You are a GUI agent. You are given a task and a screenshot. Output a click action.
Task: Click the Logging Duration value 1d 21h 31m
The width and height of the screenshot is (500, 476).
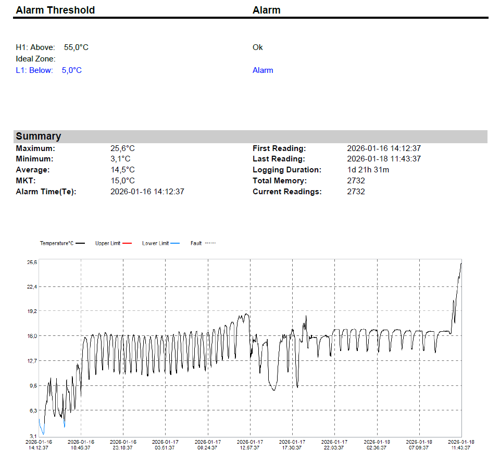pos(368,170)
